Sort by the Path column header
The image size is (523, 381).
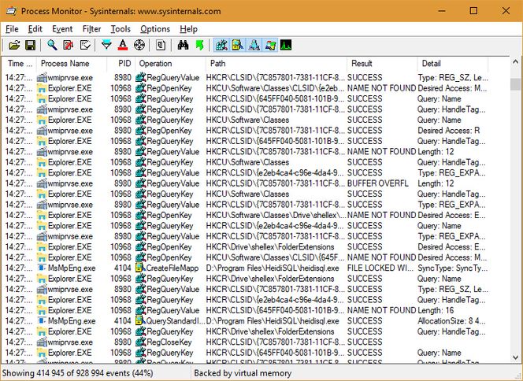tap(276, 63)
